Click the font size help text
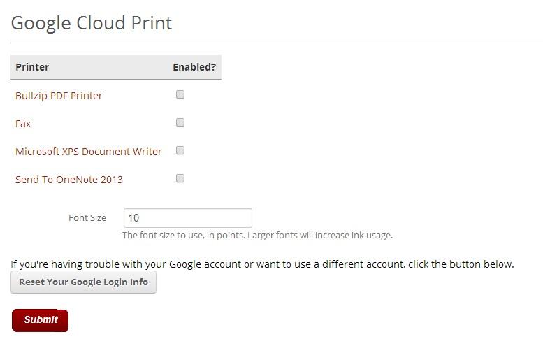This screenshot has width=543, height=339. [x=257, y=236]
